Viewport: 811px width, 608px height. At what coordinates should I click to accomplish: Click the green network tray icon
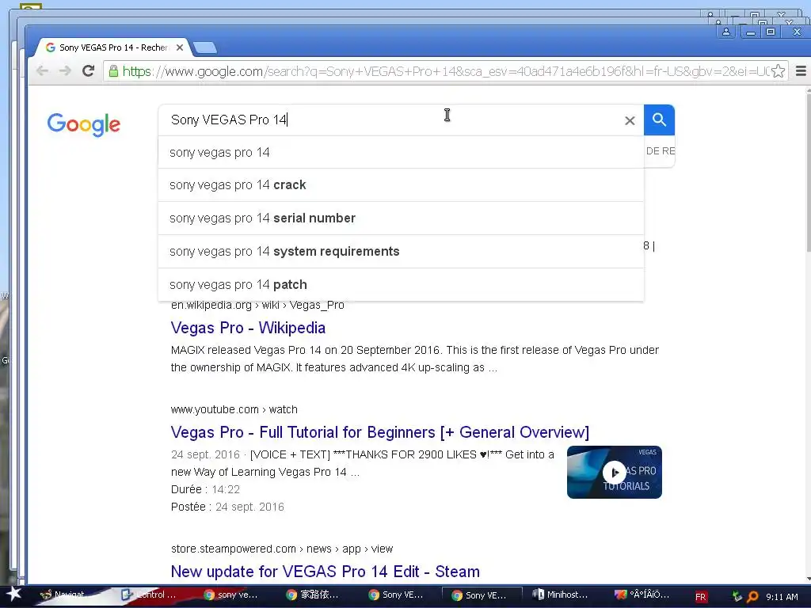pos(737,597)
